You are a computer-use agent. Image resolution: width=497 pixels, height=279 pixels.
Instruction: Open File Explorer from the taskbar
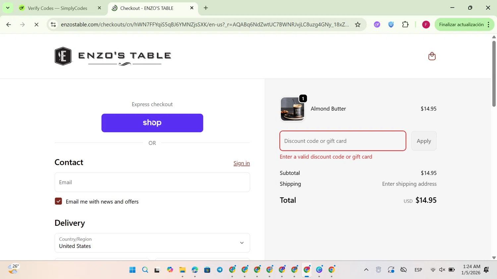(182, 270)
